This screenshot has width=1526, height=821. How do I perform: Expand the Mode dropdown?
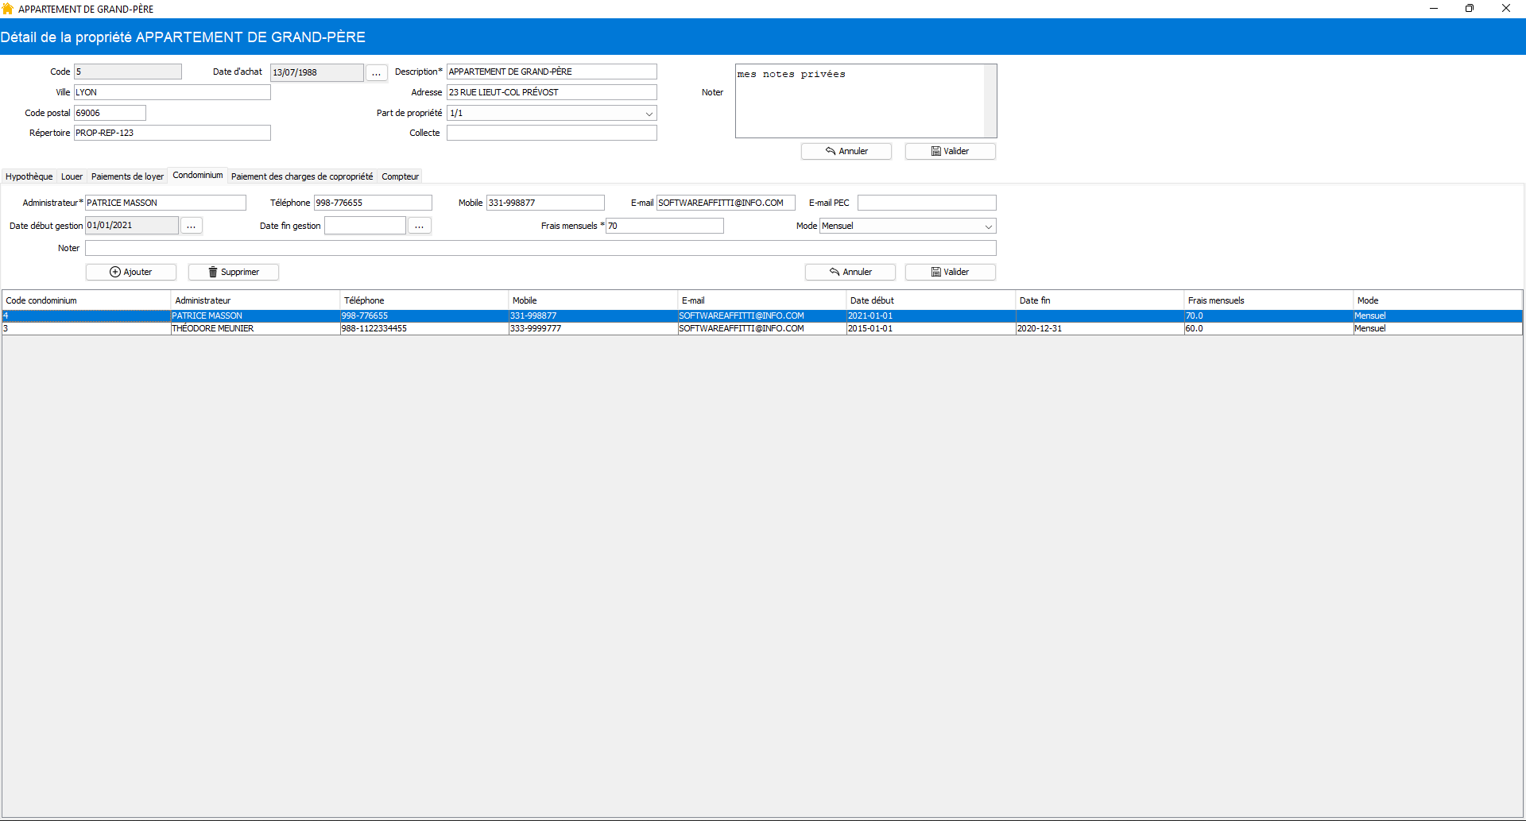tap(988, 226)
